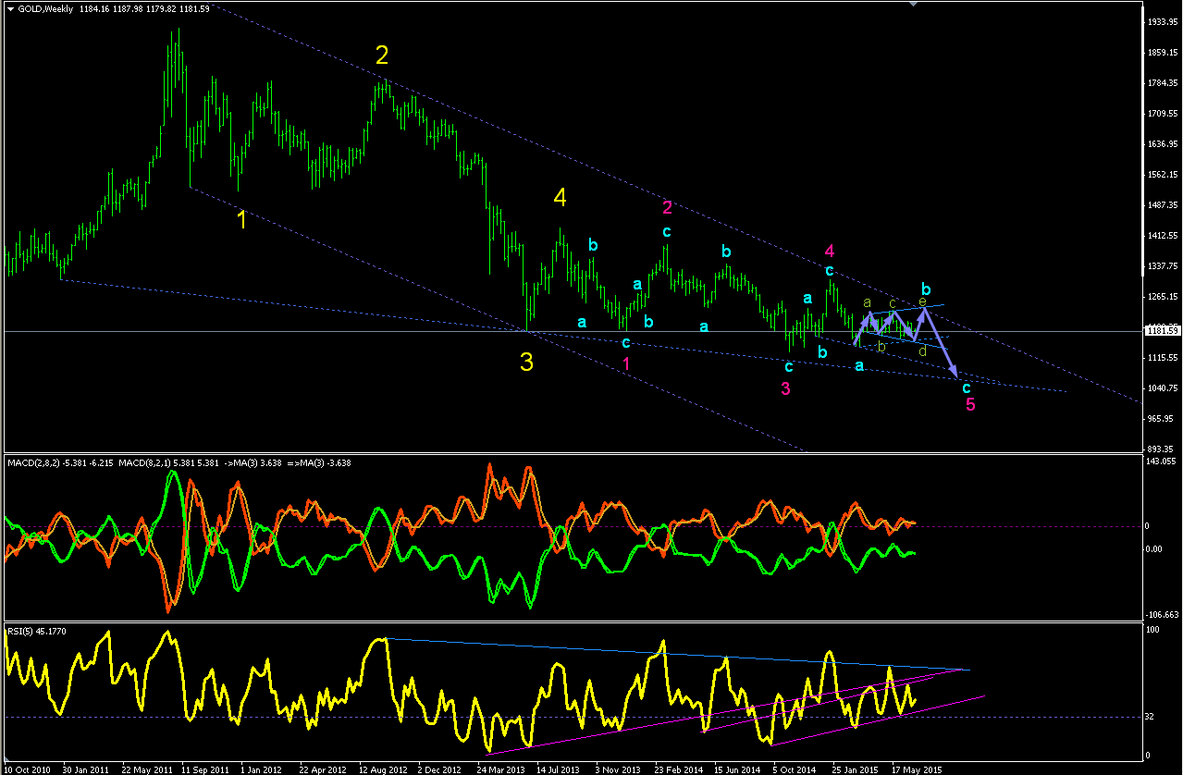Click the 3 Nov 2013 date label
The height and width of the screenshot is (775, 1183).
(618, 769)
